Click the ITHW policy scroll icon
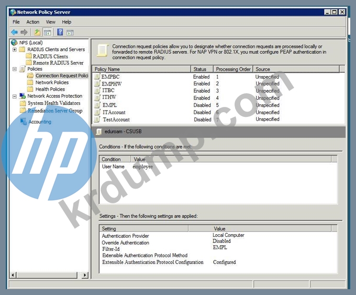This screenshot has height=295, width=356. (x=97, y=97)
